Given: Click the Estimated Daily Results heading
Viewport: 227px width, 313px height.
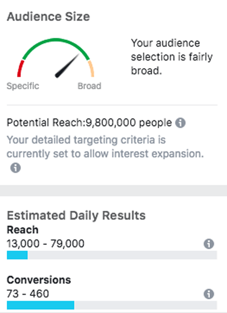Looking at the screenshot, I should (x=76, y=216).
